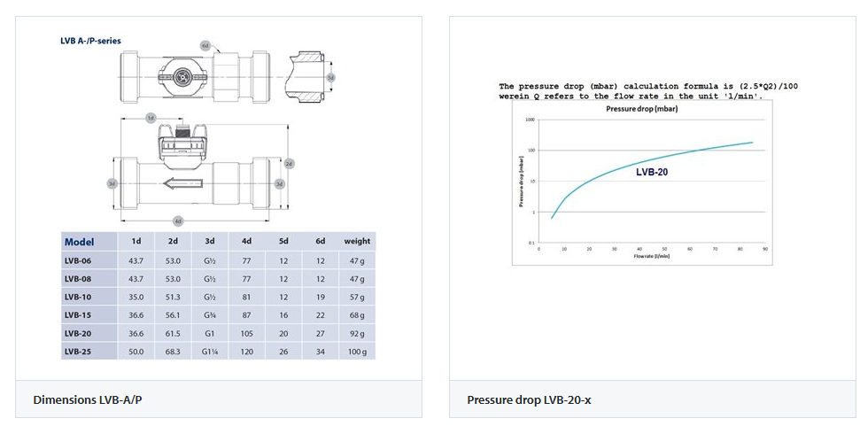Select the LVB-15 row label
Image resolution: width=860 pixels, height=434 pixels.
(78, 315)
